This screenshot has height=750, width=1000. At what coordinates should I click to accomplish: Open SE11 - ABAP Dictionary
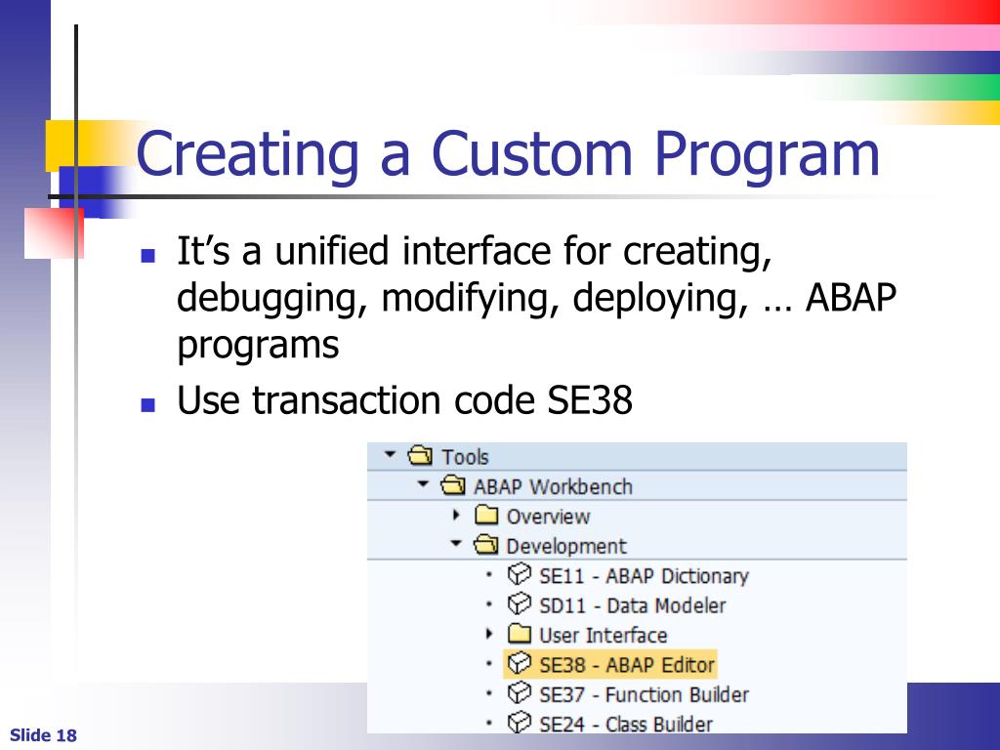click(645, 576)
